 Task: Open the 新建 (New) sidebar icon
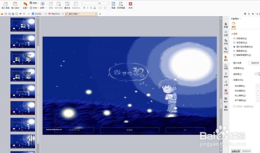point(226,25)
